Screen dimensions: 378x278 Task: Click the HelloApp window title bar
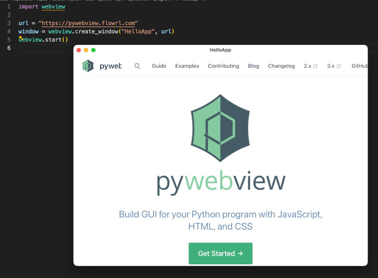[x=220, y=50]
